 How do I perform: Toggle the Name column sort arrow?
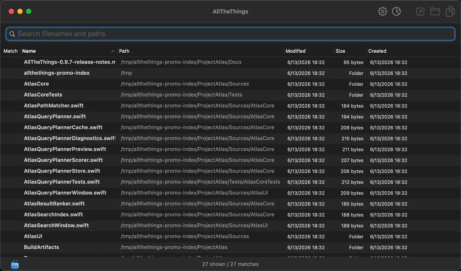click(113, 51)
